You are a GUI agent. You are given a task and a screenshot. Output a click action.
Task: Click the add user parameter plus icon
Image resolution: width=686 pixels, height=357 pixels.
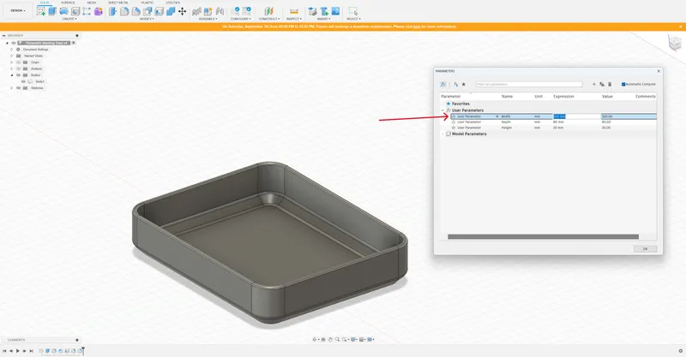coord(593,84)
